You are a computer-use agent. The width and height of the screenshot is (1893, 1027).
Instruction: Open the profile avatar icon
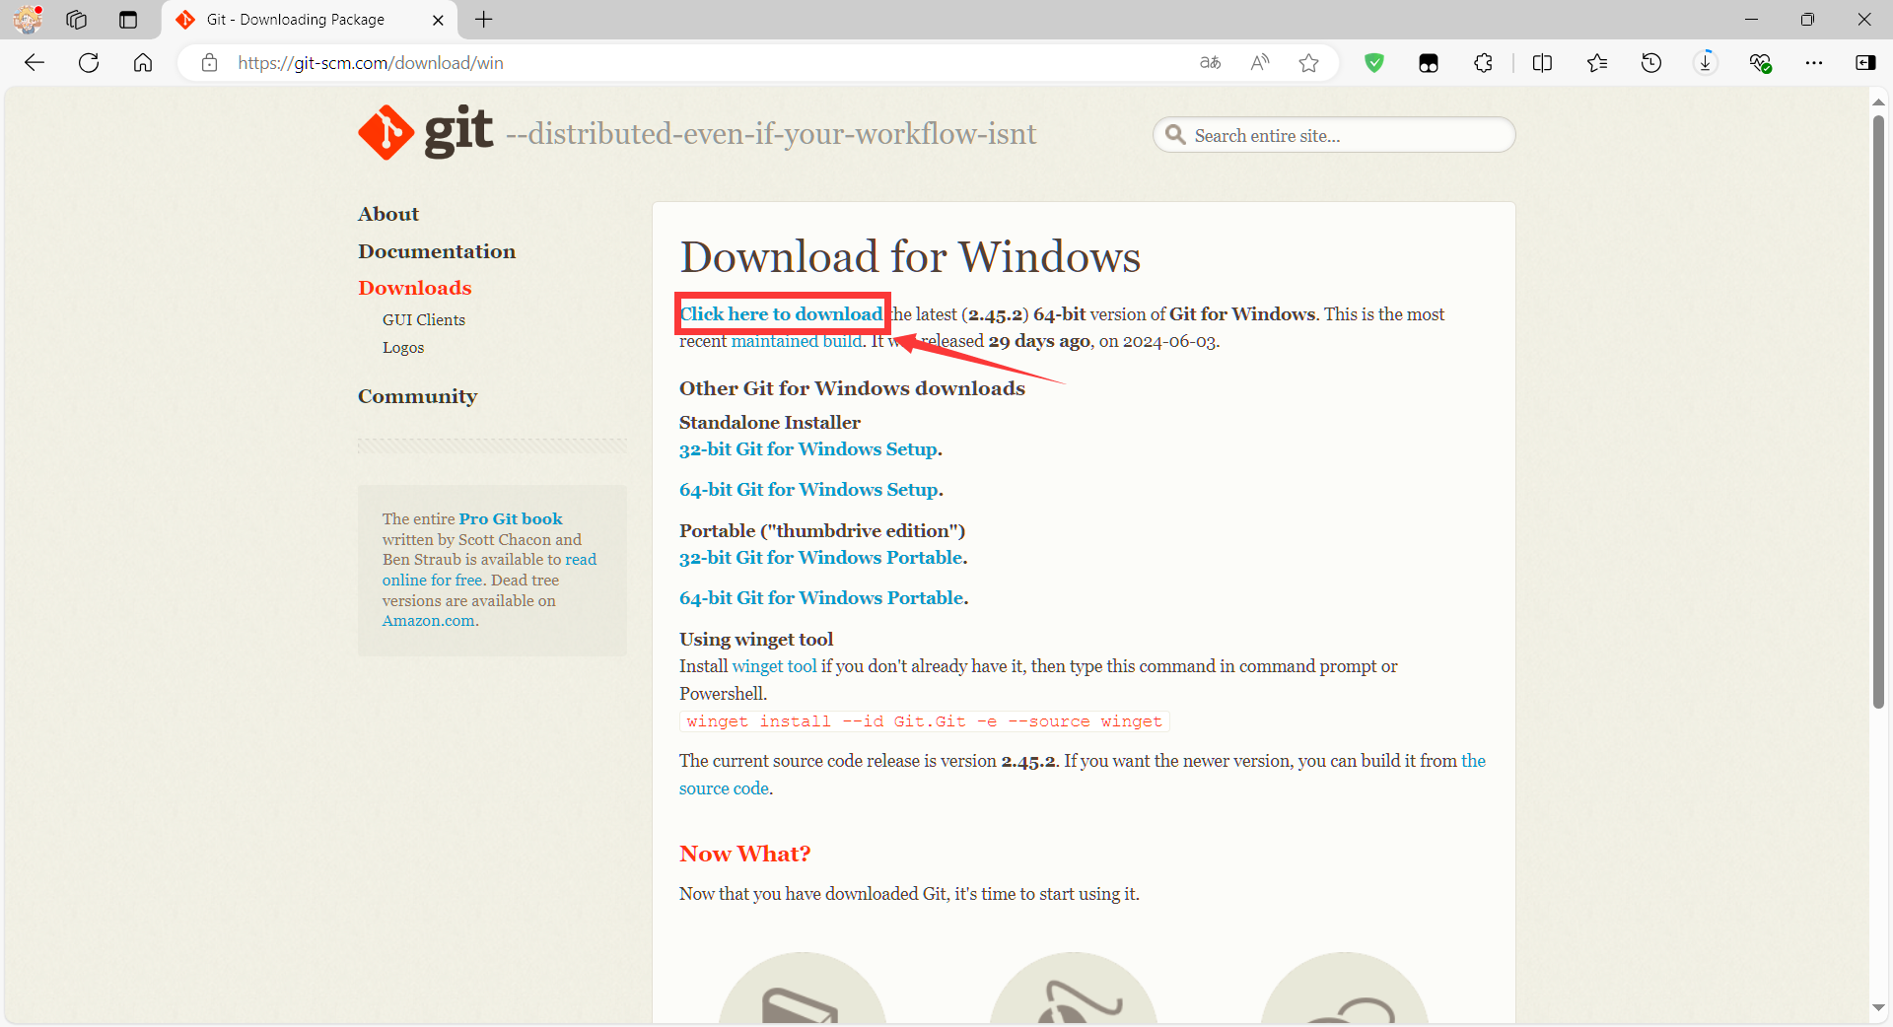pyautogui.click(x=28, y=20)
